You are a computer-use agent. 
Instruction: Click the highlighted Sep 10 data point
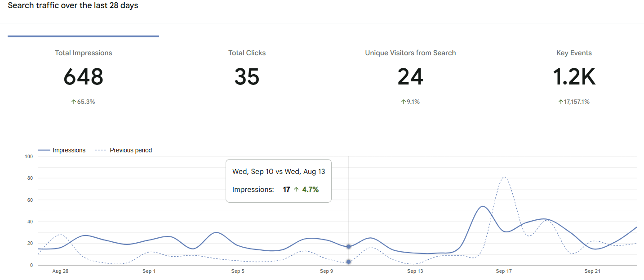(349, 246)
